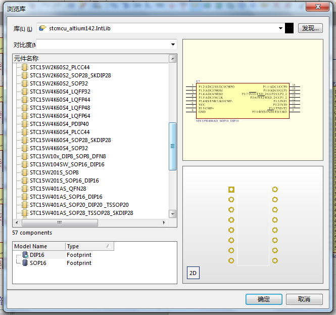Viewport: 336px width, 315px height.
Task: Click the integrated library icon beside stcmcu_altium142.IntLib
Action: point(42,28)
